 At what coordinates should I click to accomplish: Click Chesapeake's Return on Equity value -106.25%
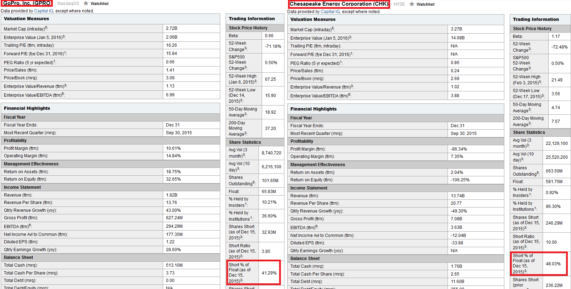point(460,180)
